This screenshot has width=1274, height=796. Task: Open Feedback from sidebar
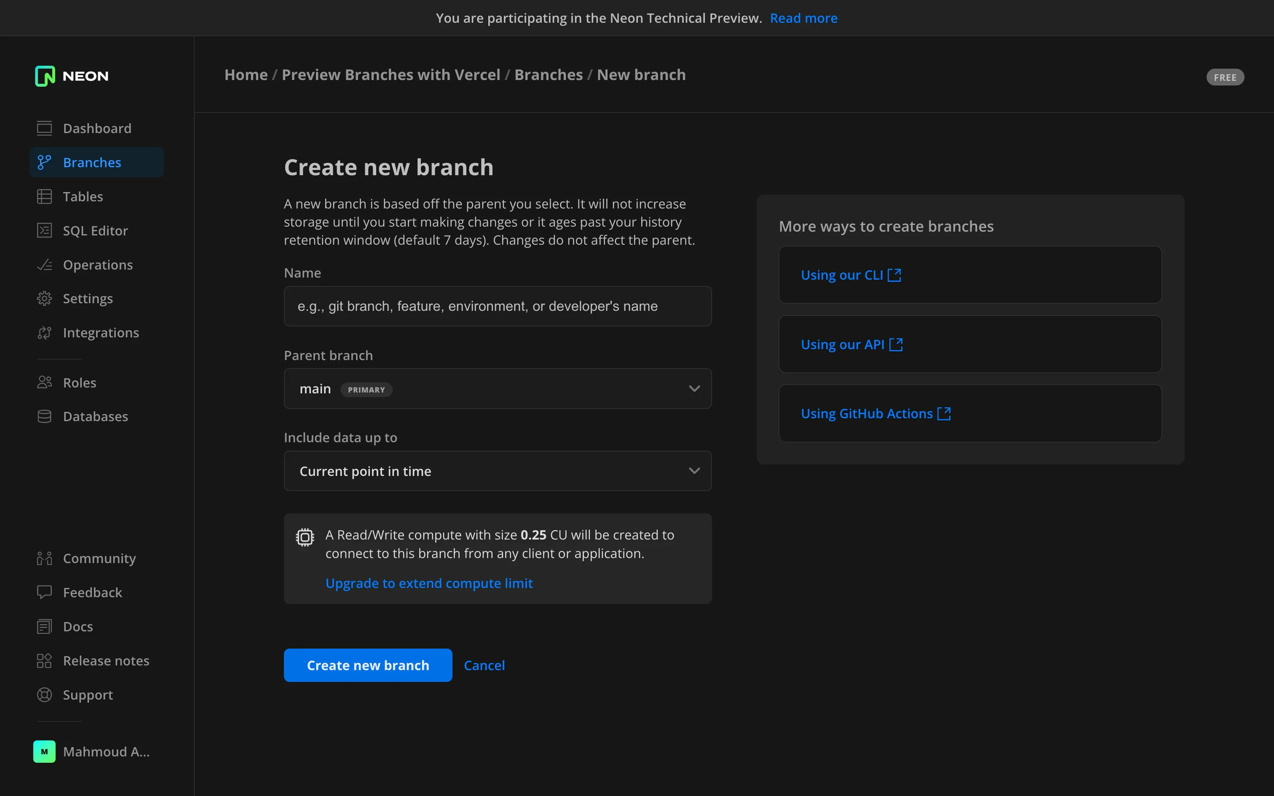pyautogui.click(x=97, y=592)
